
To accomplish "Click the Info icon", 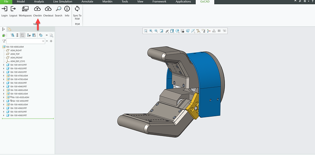I will point(67,9).
